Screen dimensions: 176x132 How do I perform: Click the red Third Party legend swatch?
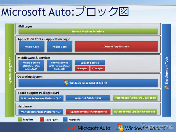pyautogui.click(x=42, y=120)
